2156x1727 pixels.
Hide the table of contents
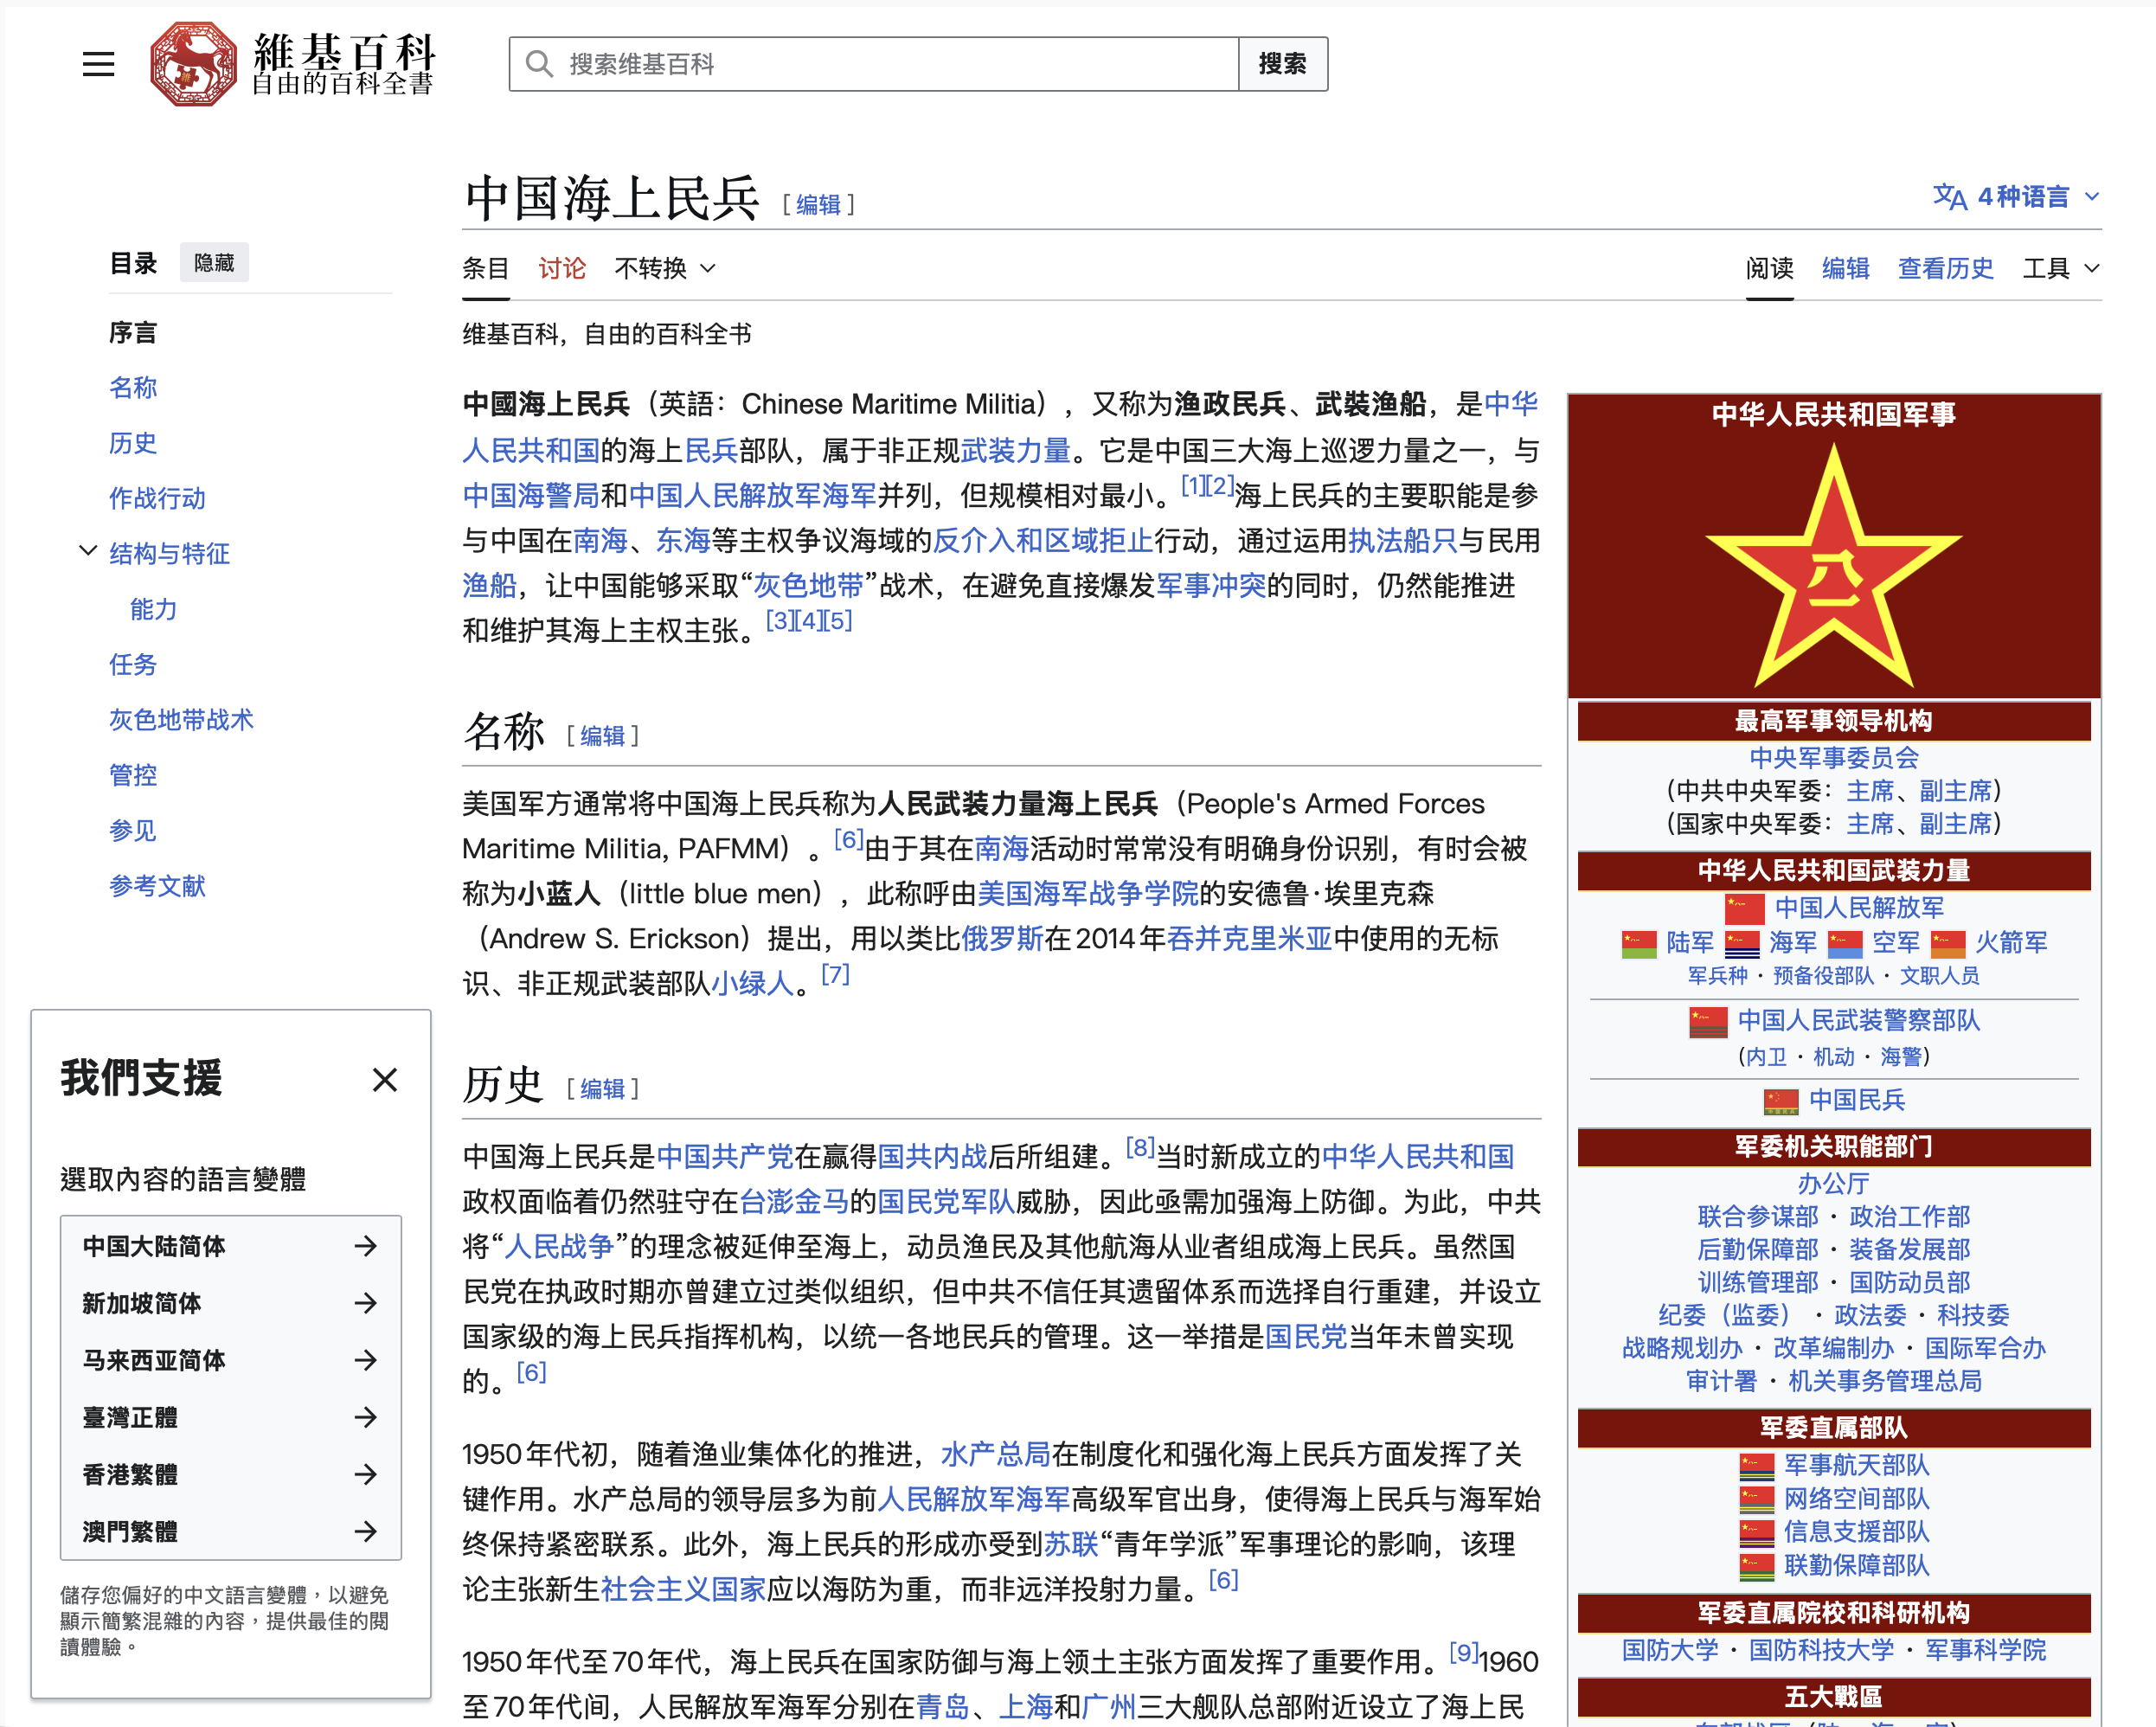[214, 263]
